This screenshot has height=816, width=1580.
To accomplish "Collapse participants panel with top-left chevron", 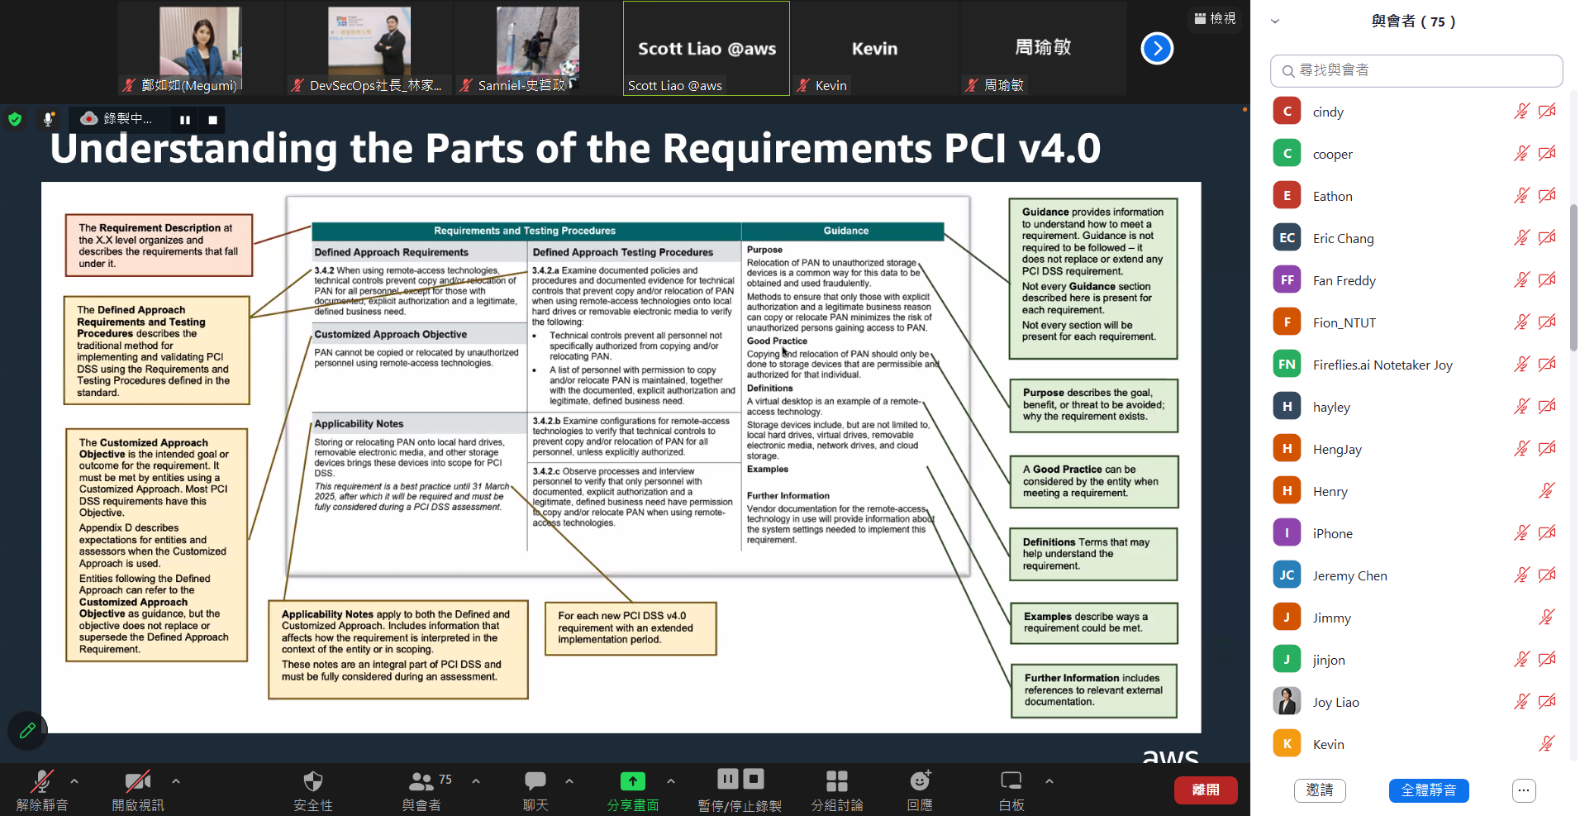I will (1275, 21).
